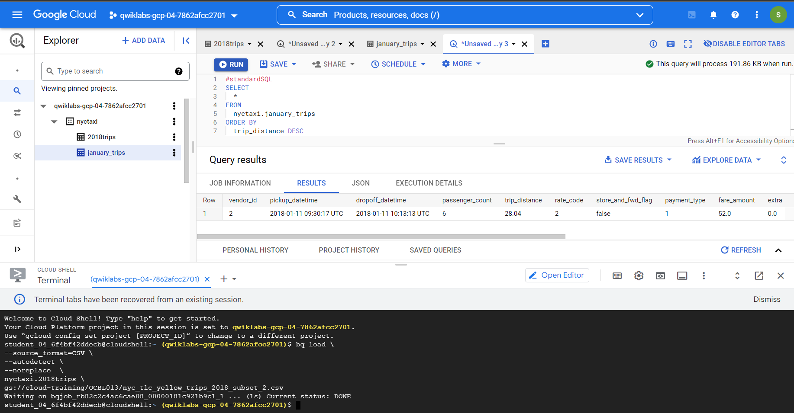794x413 pixels.
Task: Show editor info icon
Action: pyautogui.click(x=653, y=44)
